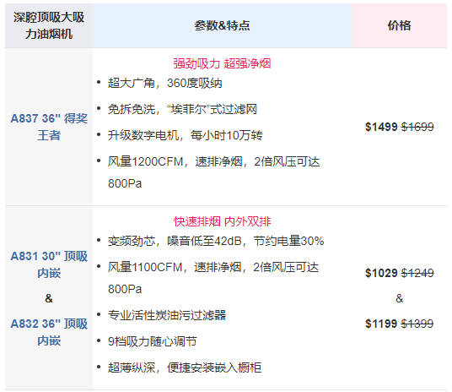
Task: Click the 风量1200CFM bullet text
Action: pos(213,172)
